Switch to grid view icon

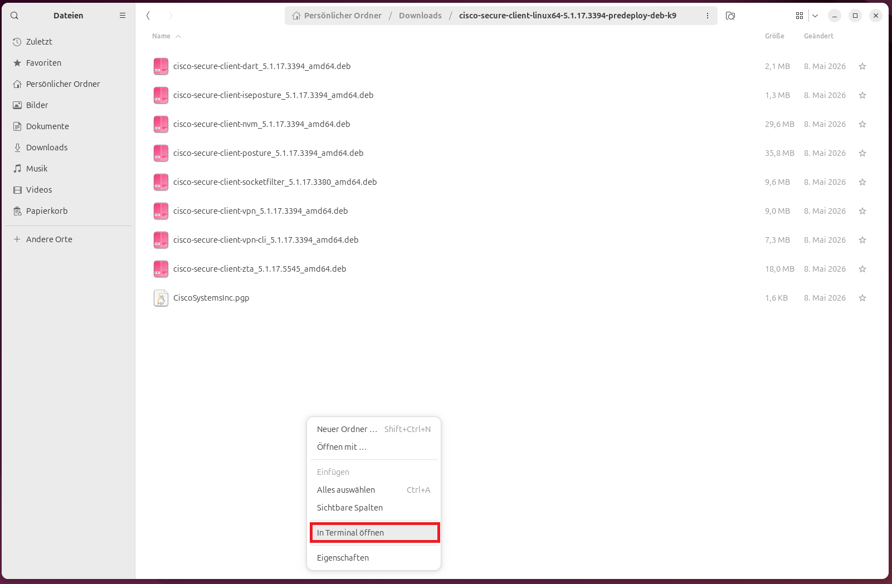pos(800,16)
